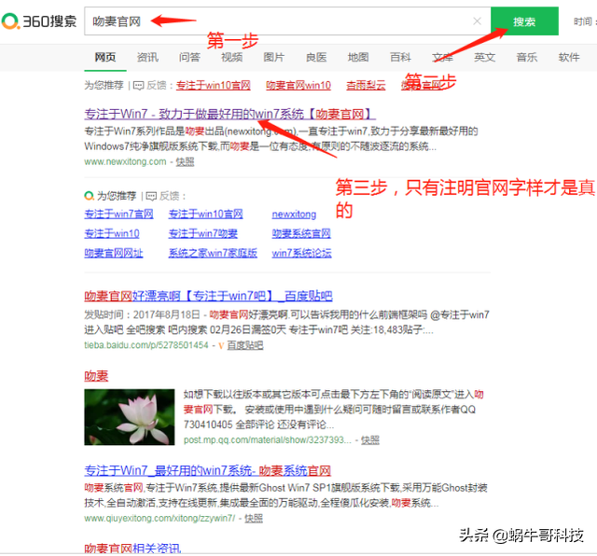The height and width of the screenshot is (556, 597).
Task: Open result 吻妻官网好漂亮啊 百度贴吧
Action: [x=209, y=296]
